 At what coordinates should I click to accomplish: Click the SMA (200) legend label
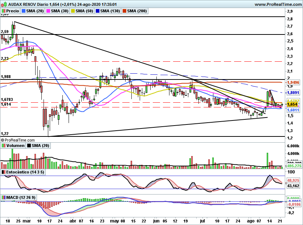[x=135, y=11]
